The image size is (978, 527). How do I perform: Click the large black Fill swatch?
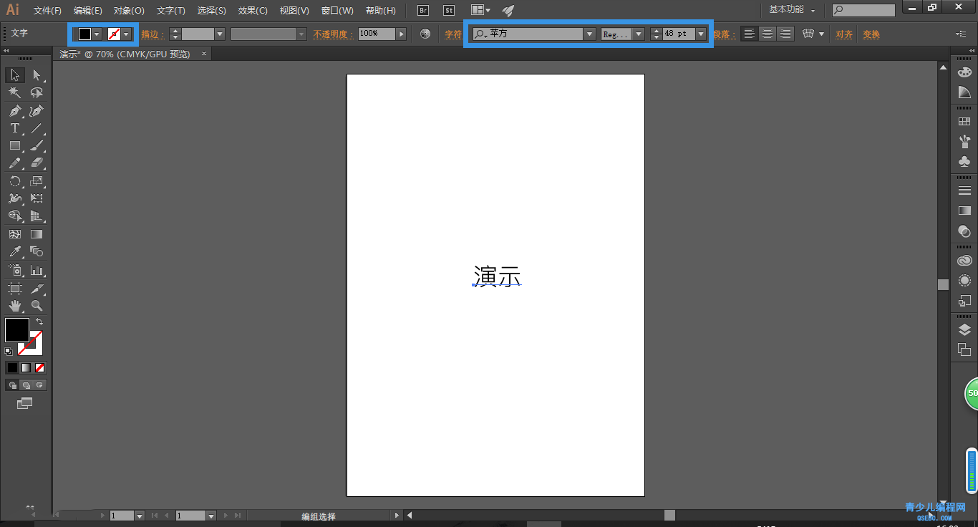(x=17, y=330)
